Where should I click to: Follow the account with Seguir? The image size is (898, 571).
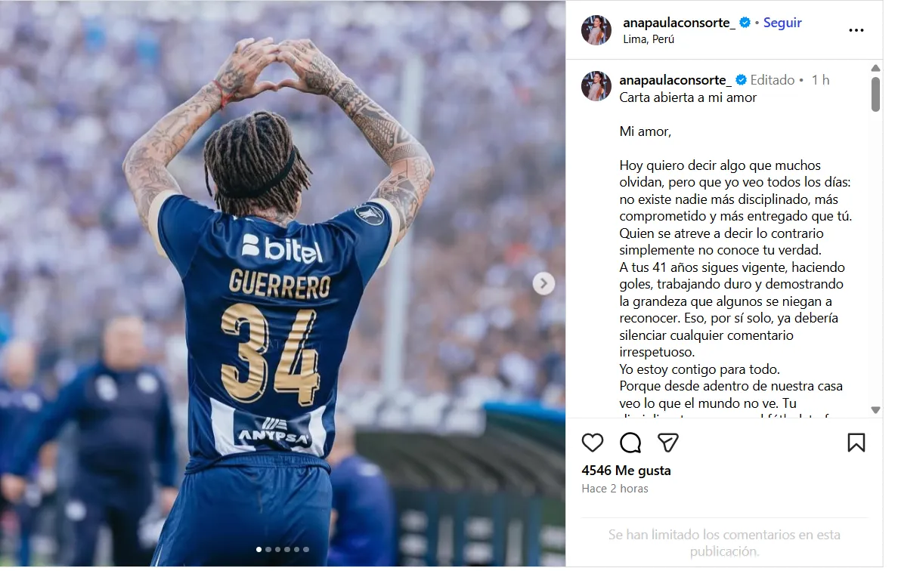pos(782,23)
